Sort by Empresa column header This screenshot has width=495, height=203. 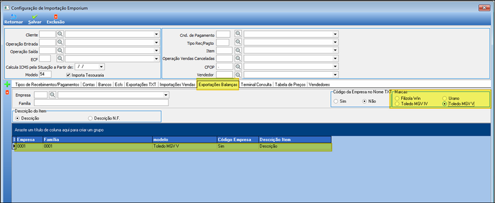tap(29, 139)
